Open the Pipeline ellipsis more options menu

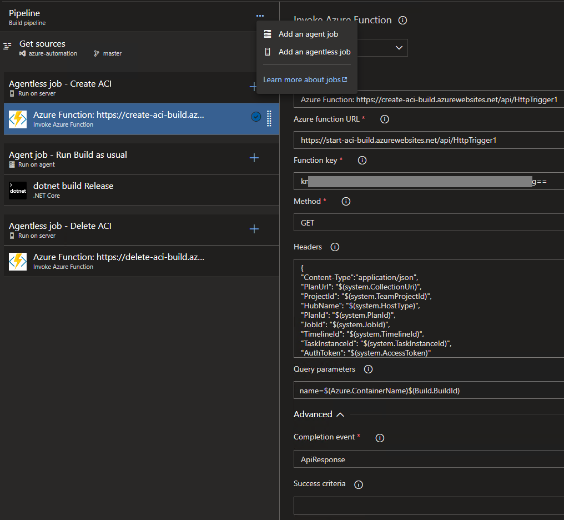[x=260, y=16]
